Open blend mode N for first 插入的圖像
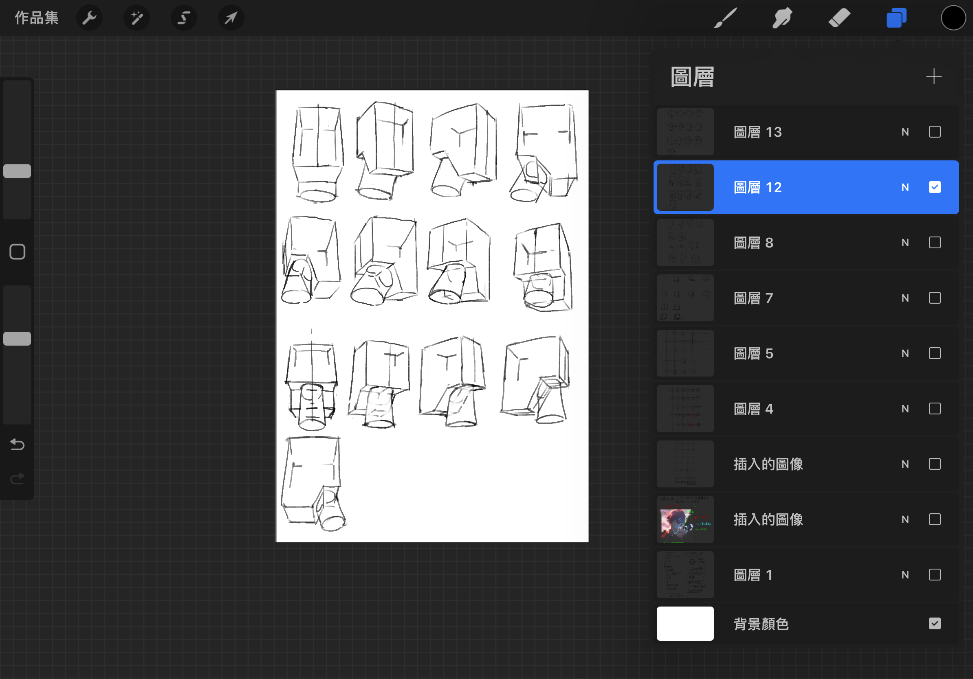 (905, 464)
